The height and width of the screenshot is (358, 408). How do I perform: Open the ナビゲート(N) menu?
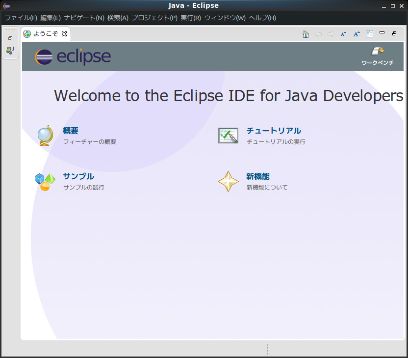[84, 18]
